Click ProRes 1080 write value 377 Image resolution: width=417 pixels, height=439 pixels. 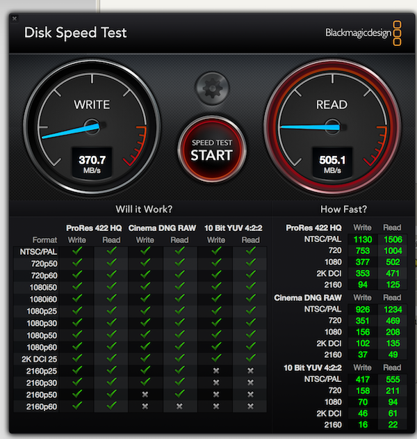(x=363, y=262)
